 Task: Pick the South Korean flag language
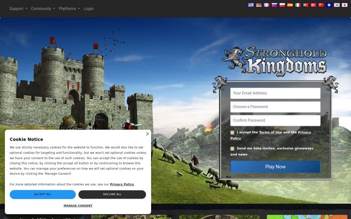[337, 5]
